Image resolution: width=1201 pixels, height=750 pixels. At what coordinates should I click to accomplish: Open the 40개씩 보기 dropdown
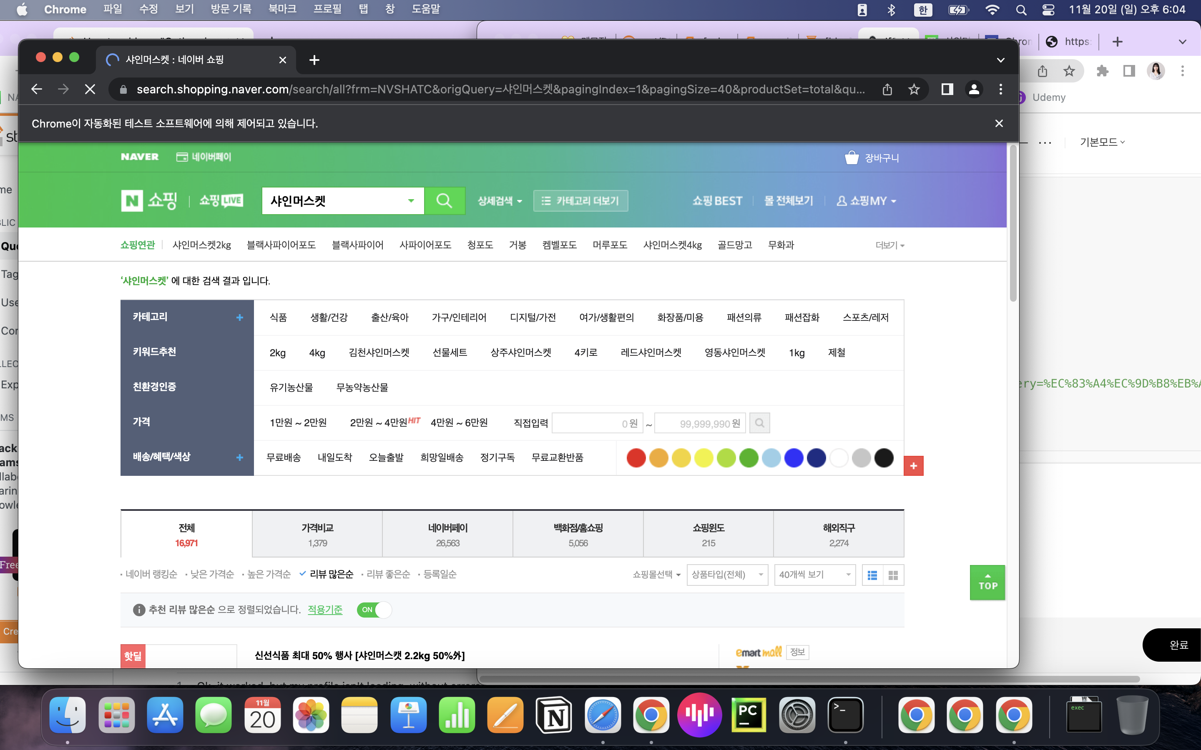coord(814,575)
